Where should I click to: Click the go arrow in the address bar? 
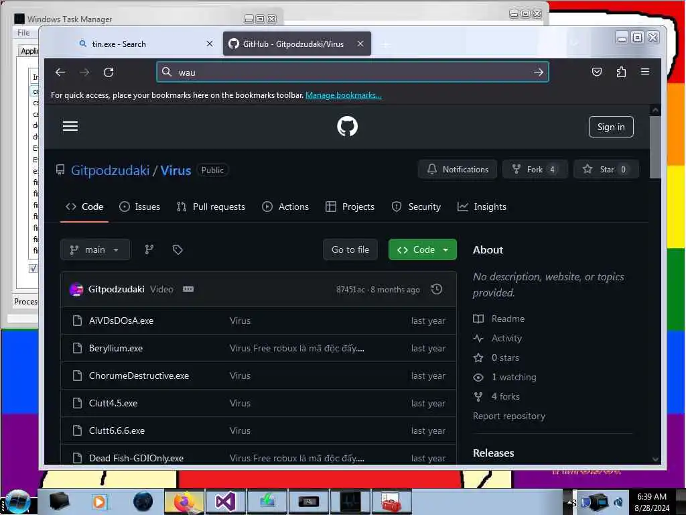539,72
